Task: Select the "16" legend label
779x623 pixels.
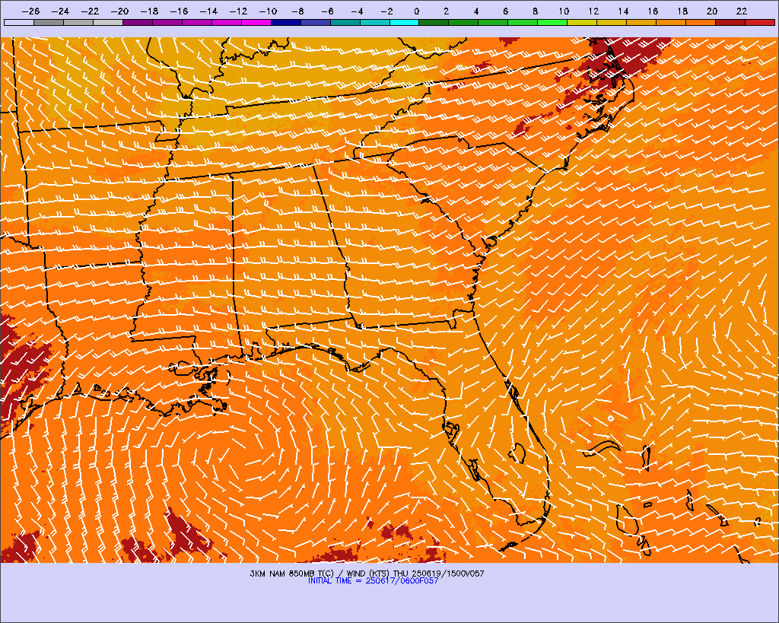Action: tap(653, 11)
